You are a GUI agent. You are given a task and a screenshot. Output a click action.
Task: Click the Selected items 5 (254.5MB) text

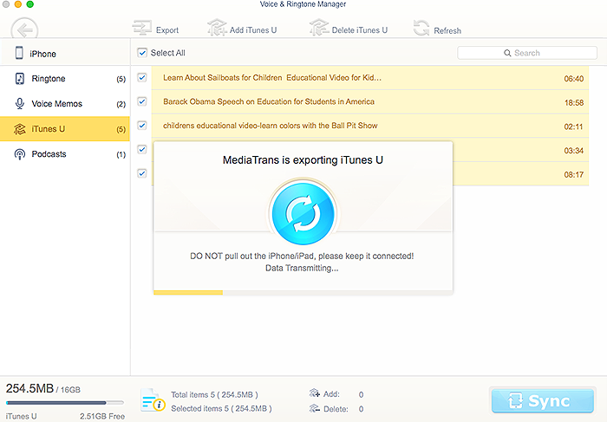pos(221,408)
